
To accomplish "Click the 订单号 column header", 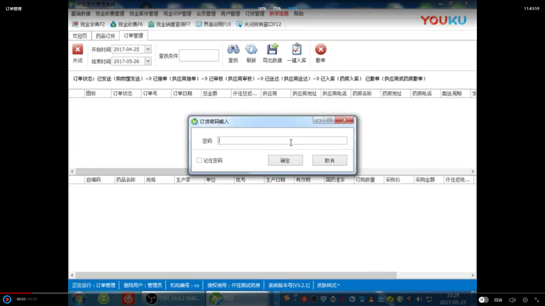I will point(156,93).
